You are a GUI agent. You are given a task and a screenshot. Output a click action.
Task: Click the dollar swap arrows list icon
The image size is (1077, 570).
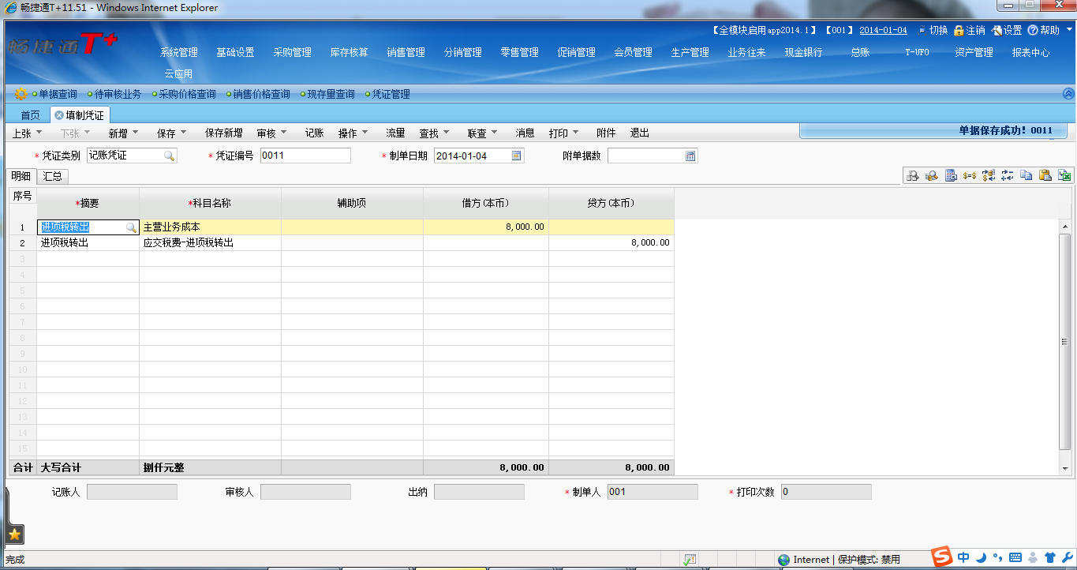[989, 176]
